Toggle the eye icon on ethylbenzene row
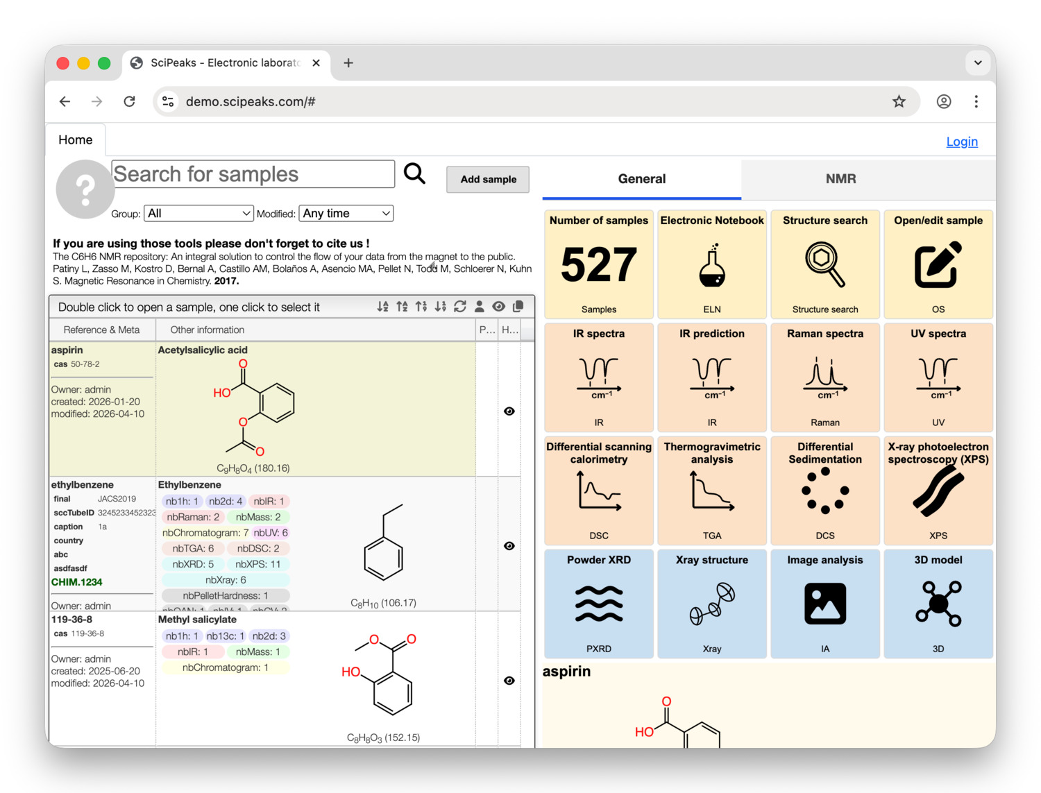The width and height of the screenshot is (1041, 793). (509, 546)
